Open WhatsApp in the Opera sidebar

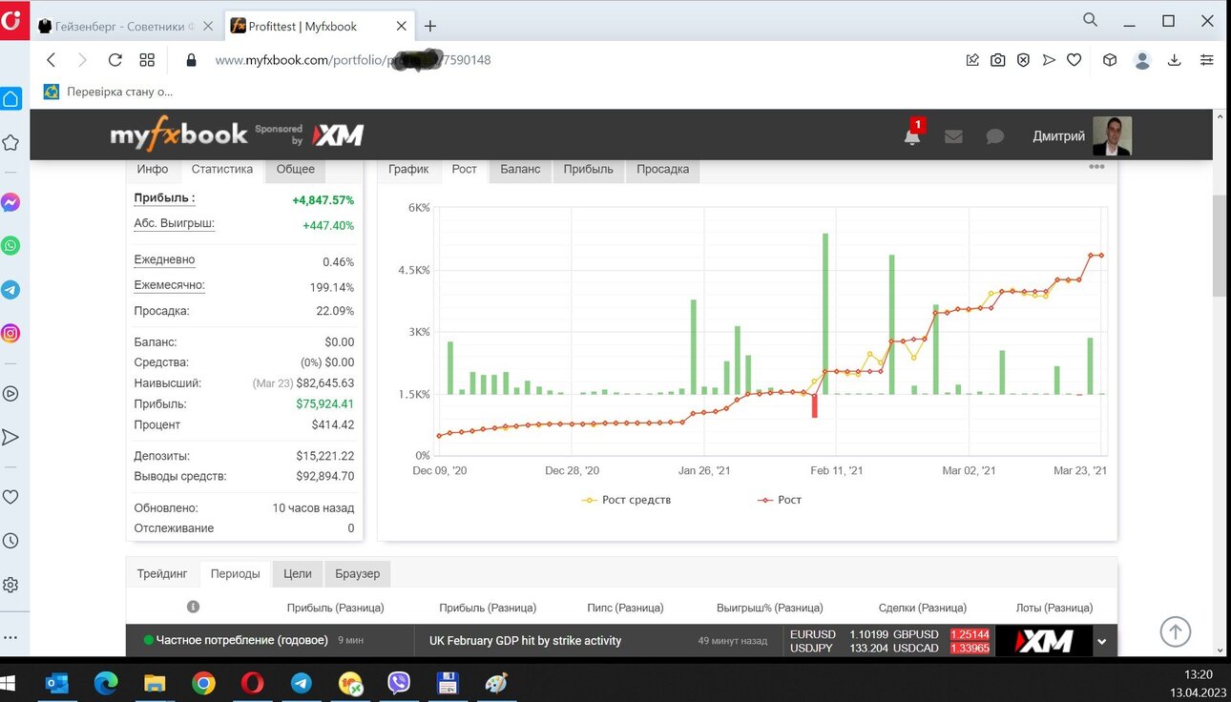click(10, 246)
